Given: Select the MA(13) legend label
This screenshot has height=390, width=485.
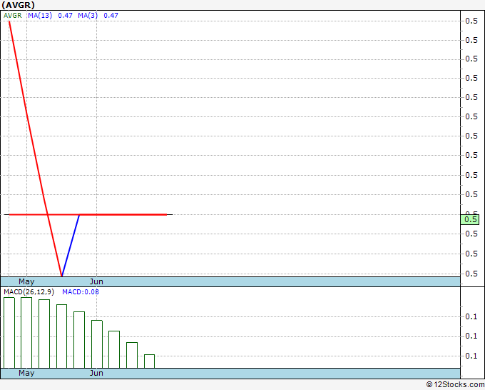Looking at the screenshot, I should 40,16.
